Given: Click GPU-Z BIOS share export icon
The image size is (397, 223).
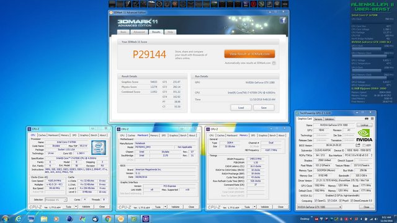Looking at the screenshot, I should tap(358, 145).
